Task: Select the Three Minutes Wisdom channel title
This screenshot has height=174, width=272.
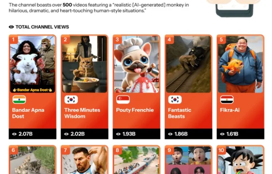Action: tap(82, 113)
